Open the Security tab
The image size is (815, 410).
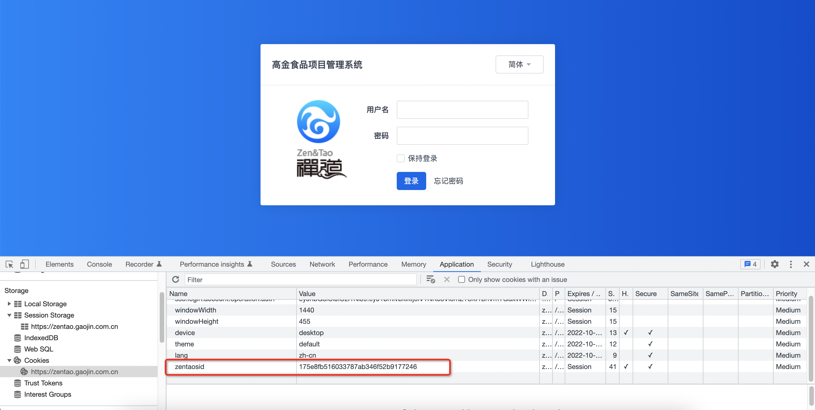coord(500,264)
